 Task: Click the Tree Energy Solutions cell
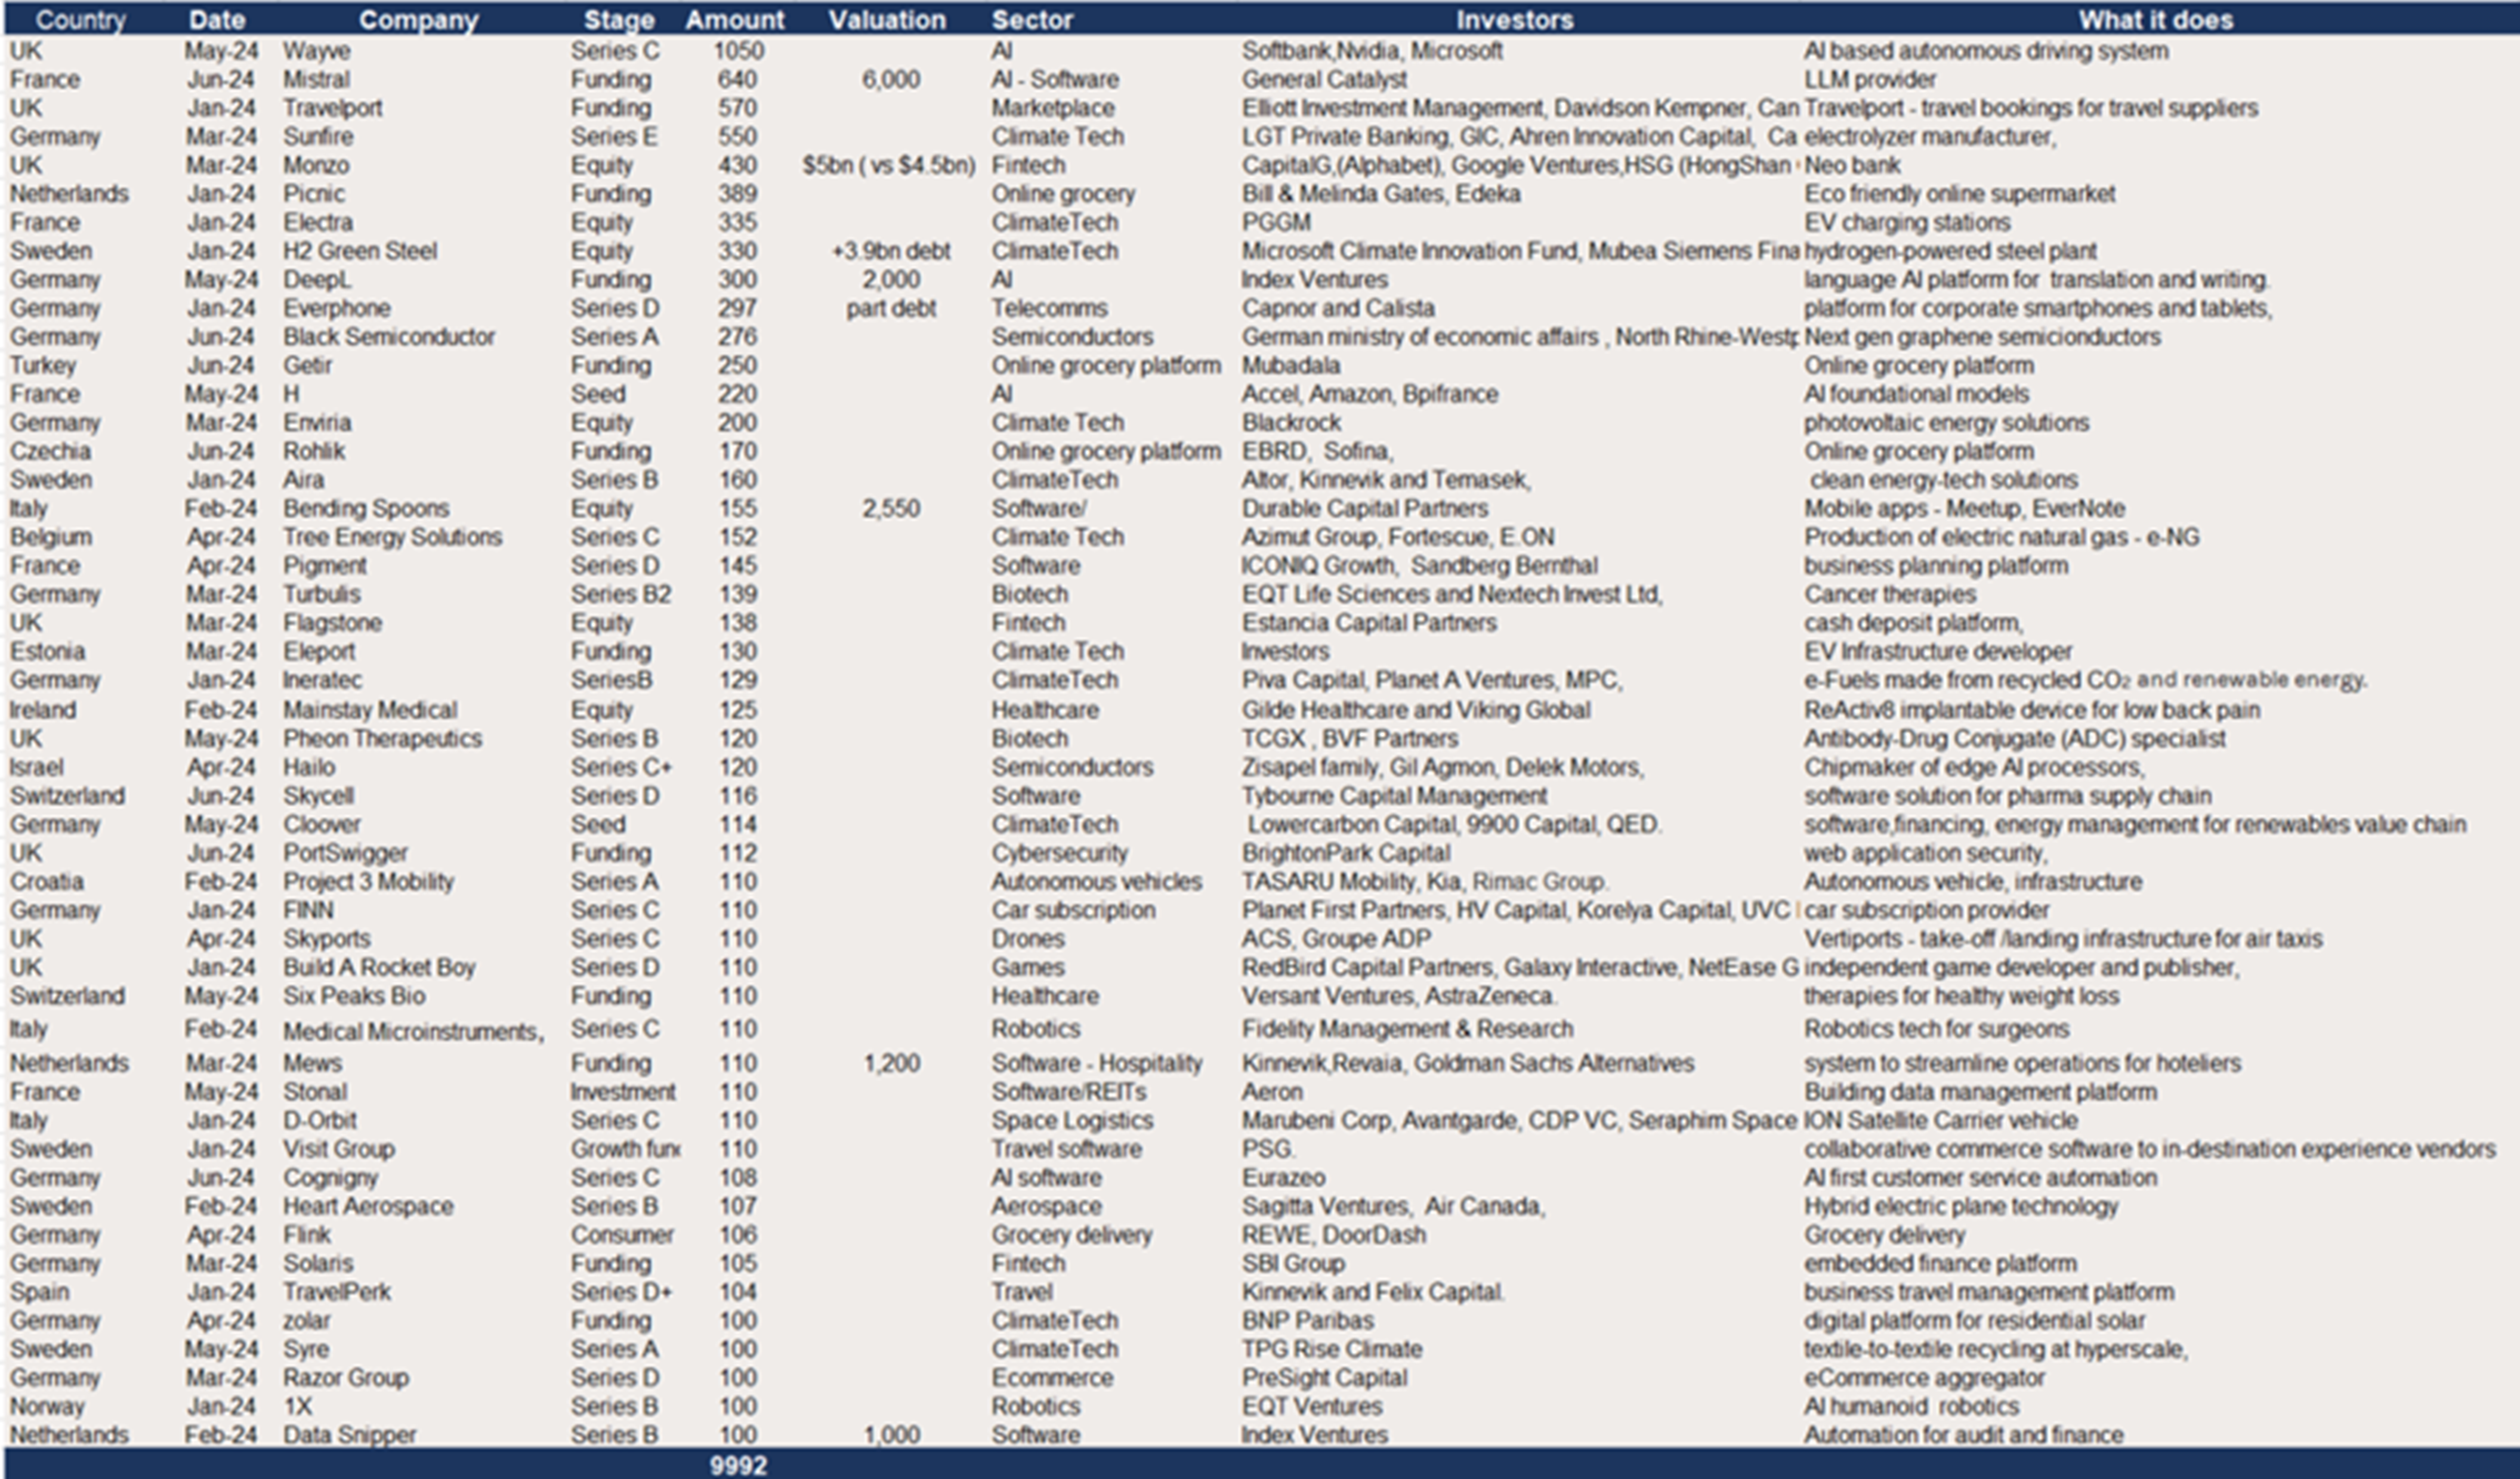(x=392, y=538)
